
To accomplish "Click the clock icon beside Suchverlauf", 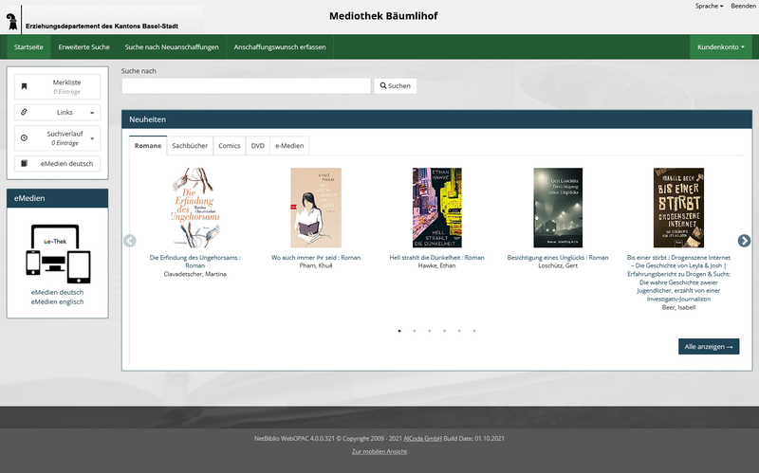I will click(x=25, y=137).
